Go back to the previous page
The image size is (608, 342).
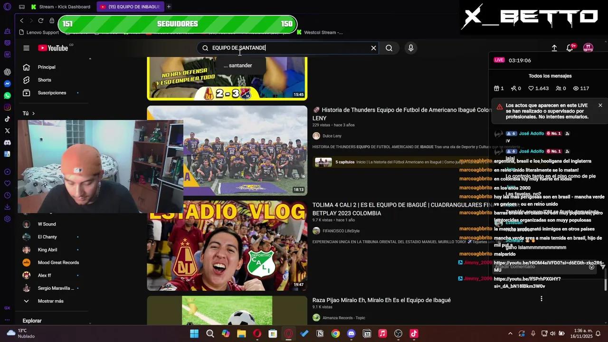21,20
